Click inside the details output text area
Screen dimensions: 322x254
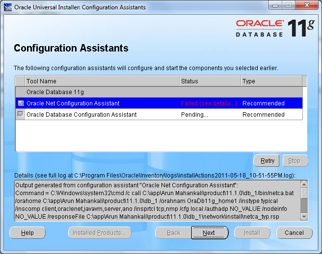(158, 201)
